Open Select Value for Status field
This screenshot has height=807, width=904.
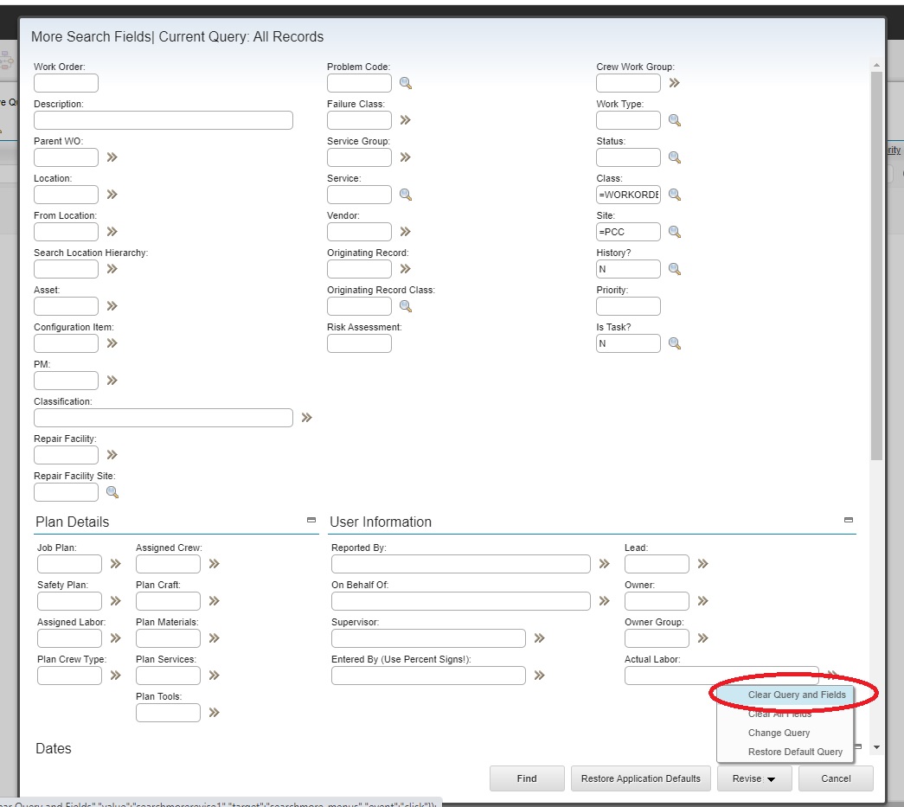(675, 157)
